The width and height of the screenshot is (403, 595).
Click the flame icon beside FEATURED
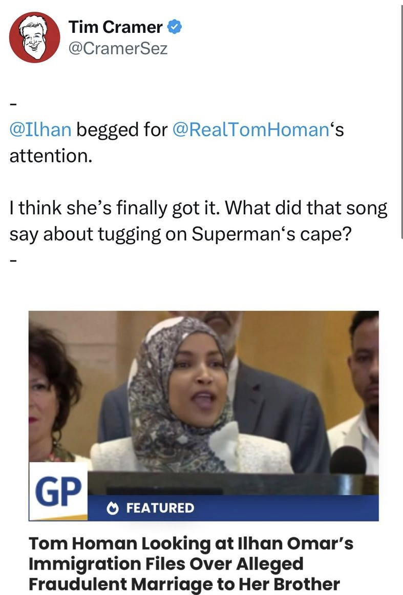(x=112, y=508)
